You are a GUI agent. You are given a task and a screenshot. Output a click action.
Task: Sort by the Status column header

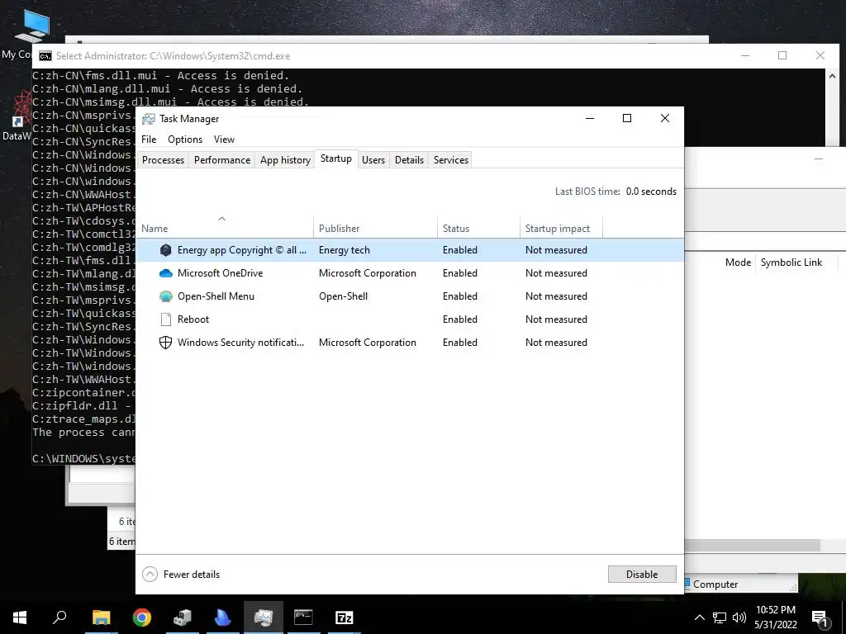[x=478, y=229]
